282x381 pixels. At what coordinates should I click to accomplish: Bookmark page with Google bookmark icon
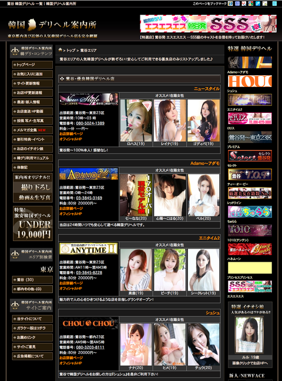[x=251, y=4]
